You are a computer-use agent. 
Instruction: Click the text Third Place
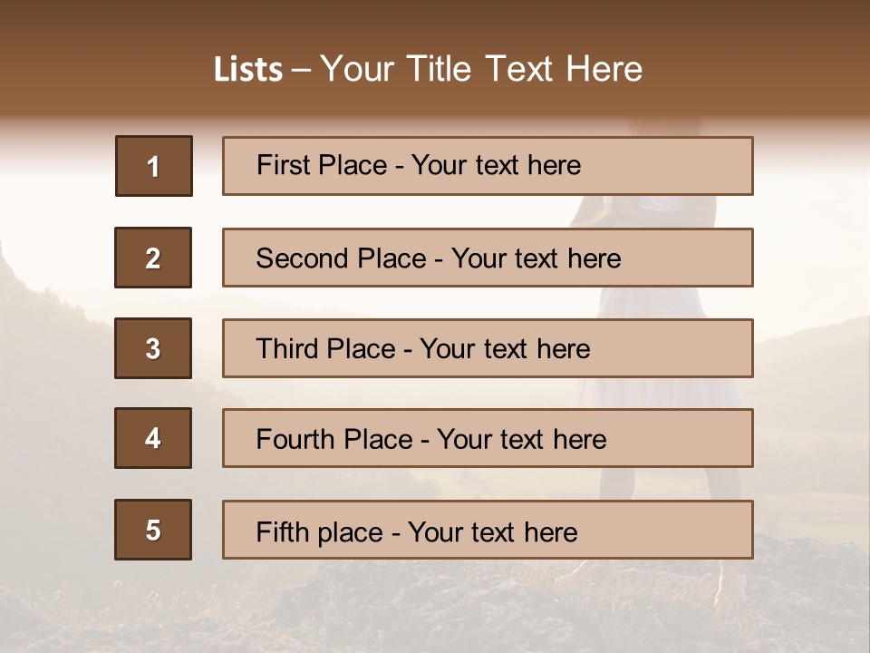[325, 348]
